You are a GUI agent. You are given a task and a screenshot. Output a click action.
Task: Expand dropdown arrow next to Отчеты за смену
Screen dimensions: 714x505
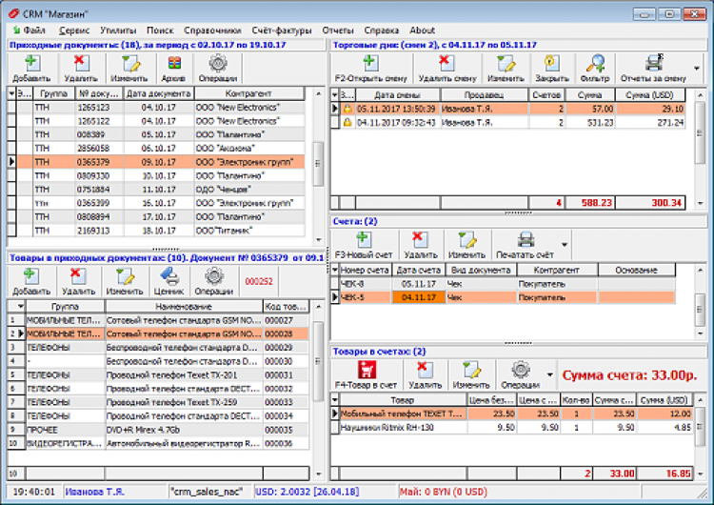coord(697,69)
